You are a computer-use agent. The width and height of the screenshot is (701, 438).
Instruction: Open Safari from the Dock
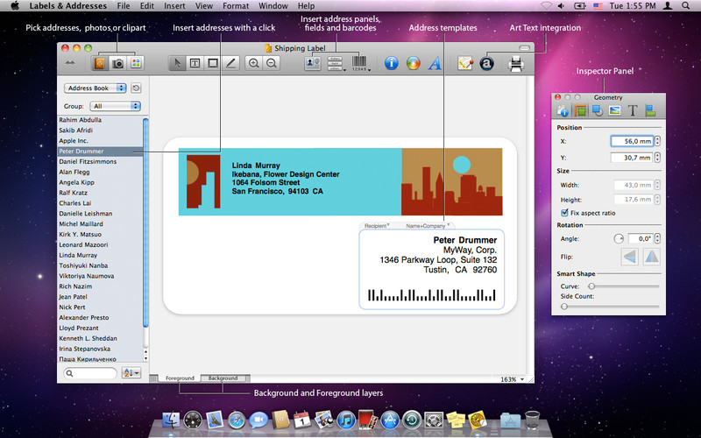click(236, 420)
